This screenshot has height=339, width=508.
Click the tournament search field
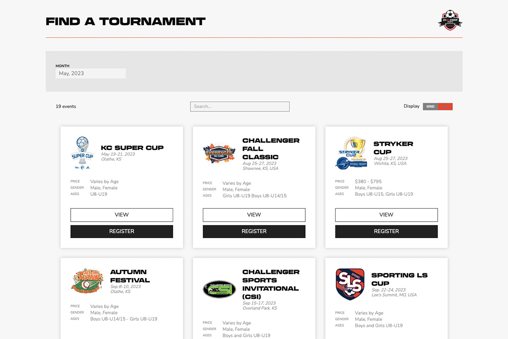[240, 106]
